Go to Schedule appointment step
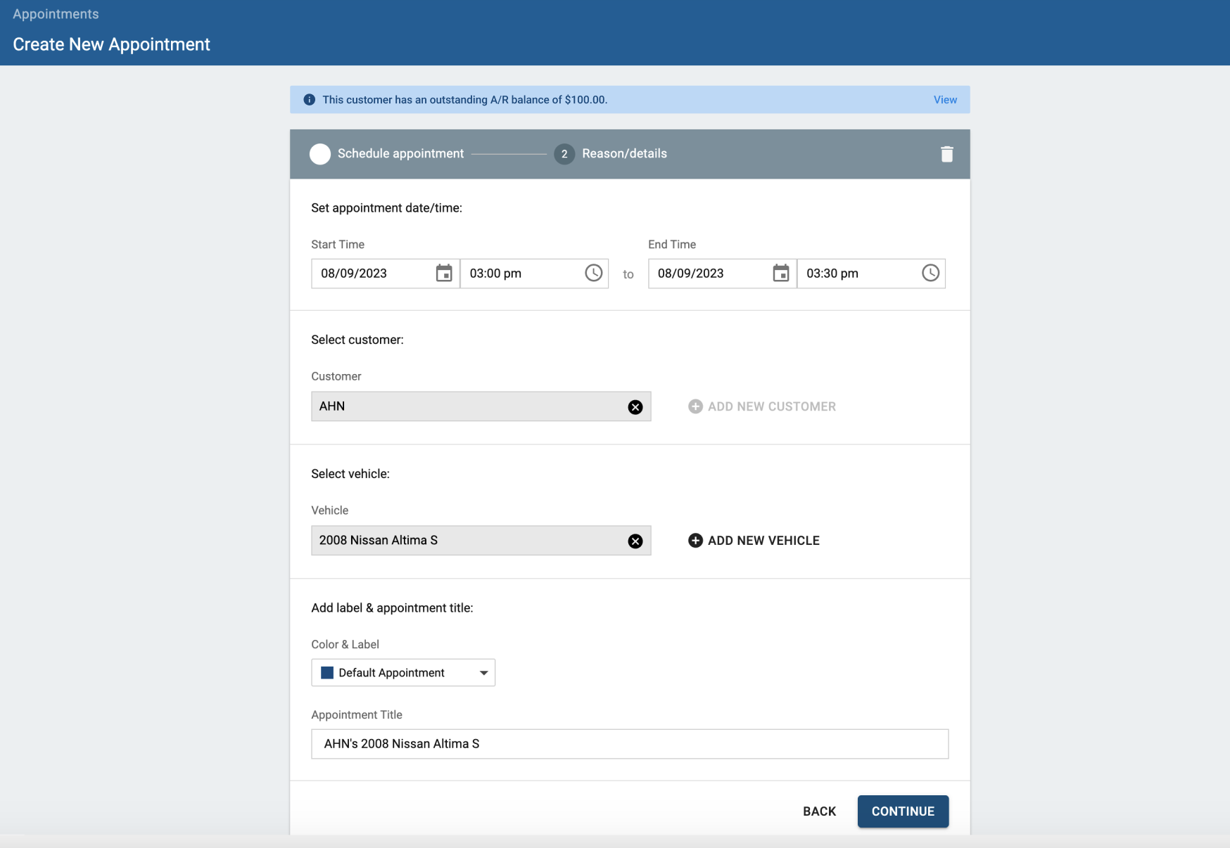Viewport: 1230px width, 848px height. 386,154
